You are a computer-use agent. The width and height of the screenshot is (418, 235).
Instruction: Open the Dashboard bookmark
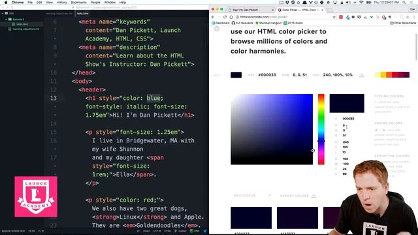[221, 23]
